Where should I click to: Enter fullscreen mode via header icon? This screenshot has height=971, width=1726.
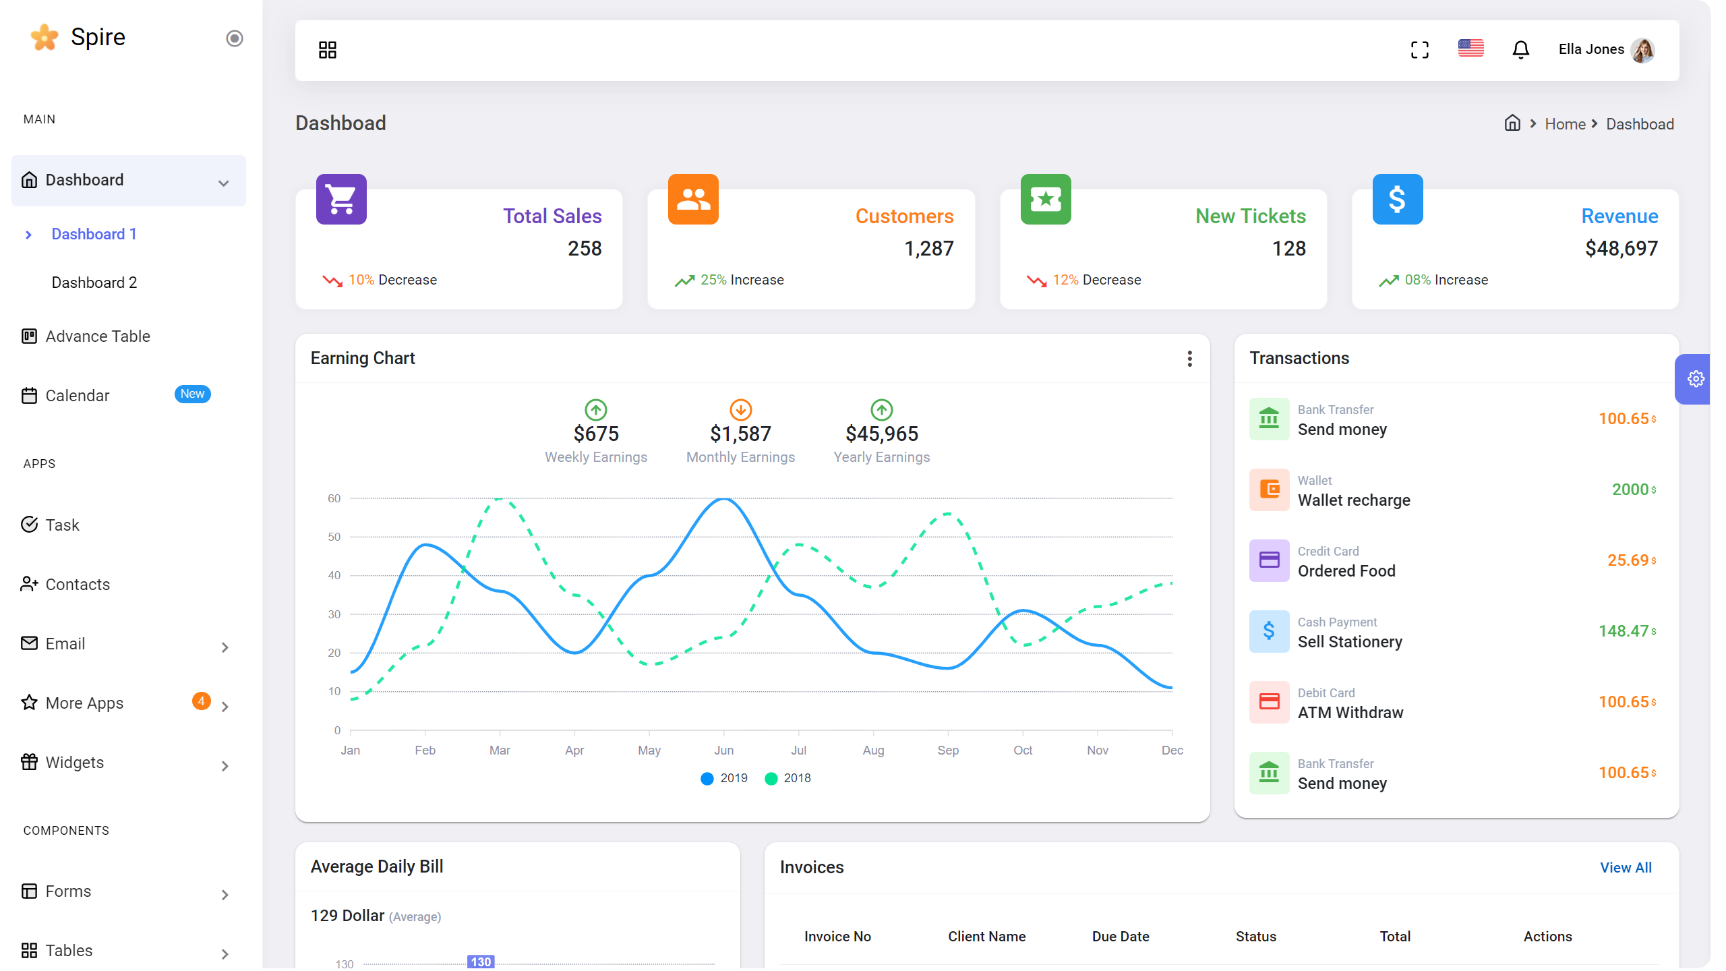[1420, 50]
